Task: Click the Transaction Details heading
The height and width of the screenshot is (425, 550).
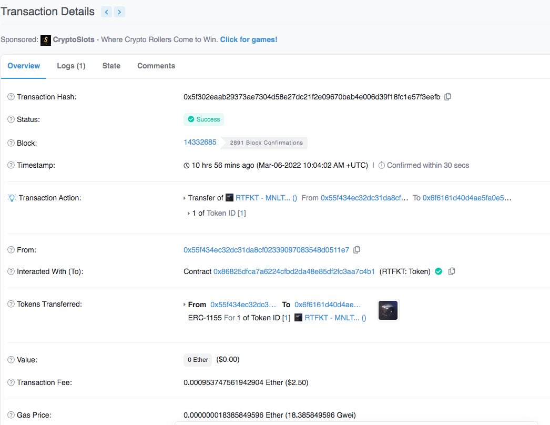Action: [x=48, y=12]
